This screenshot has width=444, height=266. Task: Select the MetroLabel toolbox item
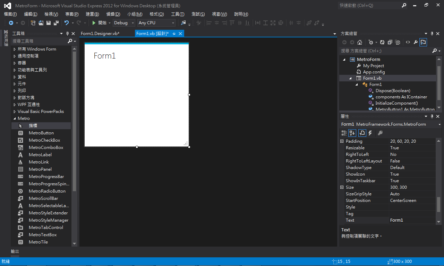pyautogui.click(x=41, y=155)
